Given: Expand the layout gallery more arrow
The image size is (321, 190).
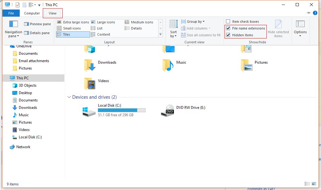Looking at the screenshot, I should (160, 34).
